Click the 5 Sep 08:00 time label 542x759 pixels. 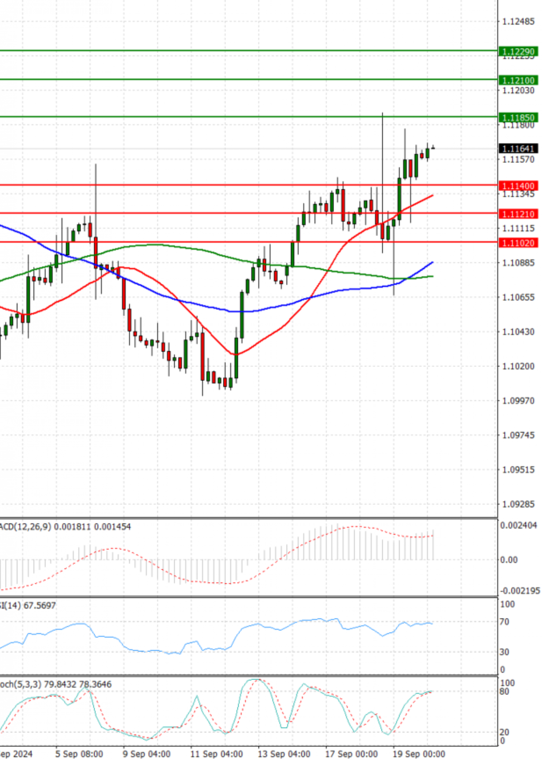79,754
